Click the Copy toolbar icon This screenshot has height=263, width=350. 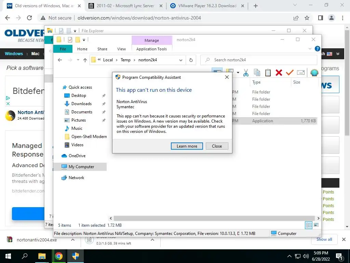[257, 73]
